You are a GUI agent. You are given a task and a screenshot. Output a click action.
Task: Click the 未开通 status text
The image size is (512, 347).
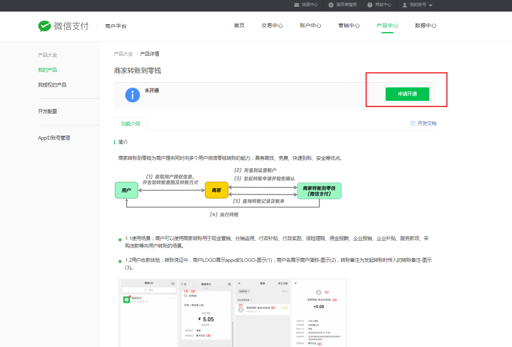[x=152, y=90]
